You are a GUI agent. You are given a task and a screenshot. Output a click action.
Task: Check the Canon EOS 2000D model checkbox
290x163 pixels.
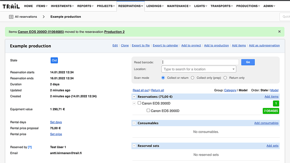coord(139,103)
